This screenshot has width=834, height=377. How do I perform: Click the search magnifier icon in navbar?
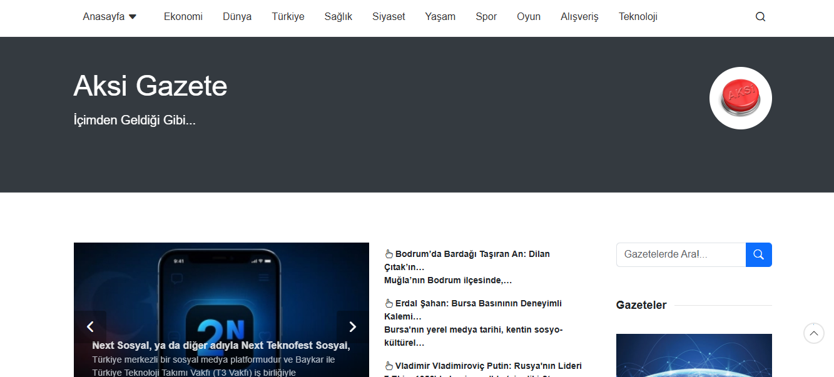point(760,17)
